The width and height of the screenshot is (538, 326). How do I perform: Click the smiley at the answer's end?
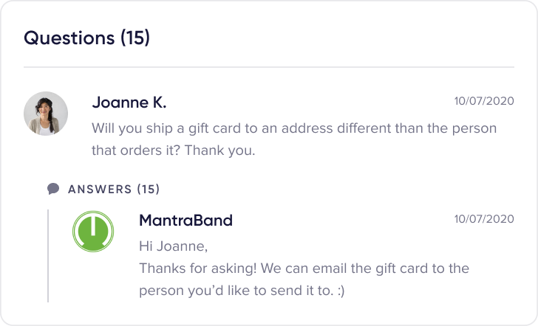point(339,291)
